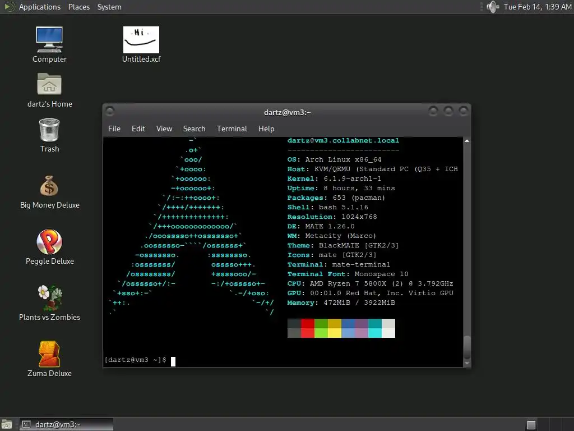Click the terminal scrollbar thumb
This screenshot has height=431, width=574.
[467, 347]
